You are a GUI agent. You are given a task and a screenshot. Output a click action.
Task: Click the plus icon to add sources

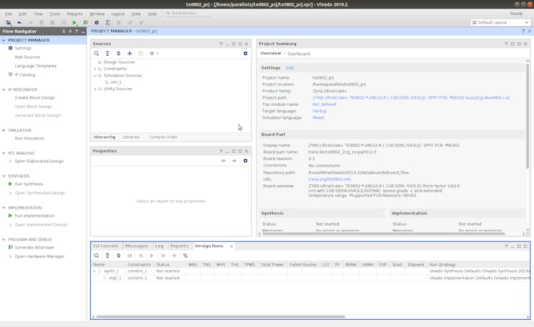pos(130,53)
